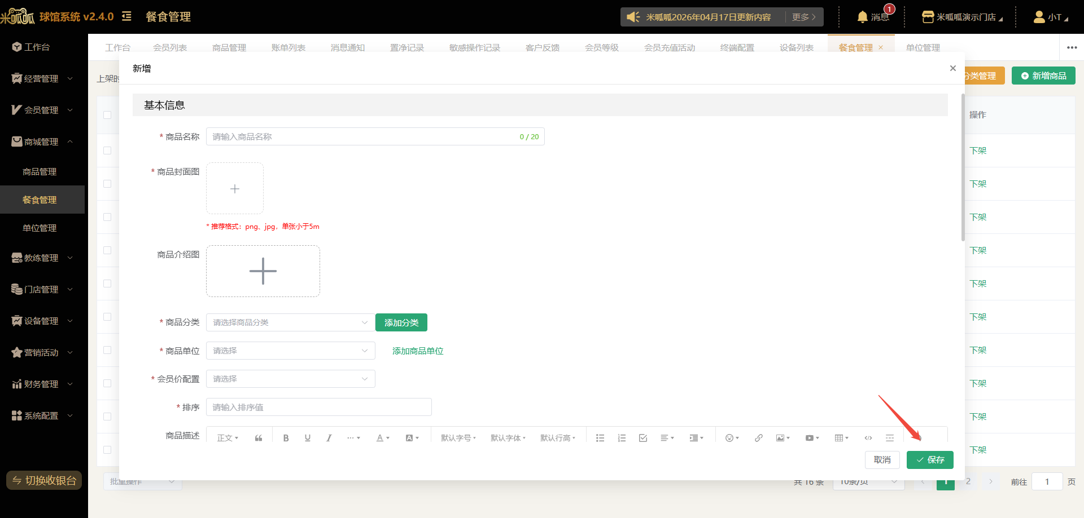Open the 小T user menu
Viewport: 1084px width, 518px height.
tap(1051, 17)
